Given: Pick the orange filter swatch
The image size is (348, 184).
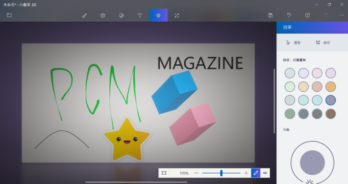Looking at the screenshot, I should [x=330, y=86].
